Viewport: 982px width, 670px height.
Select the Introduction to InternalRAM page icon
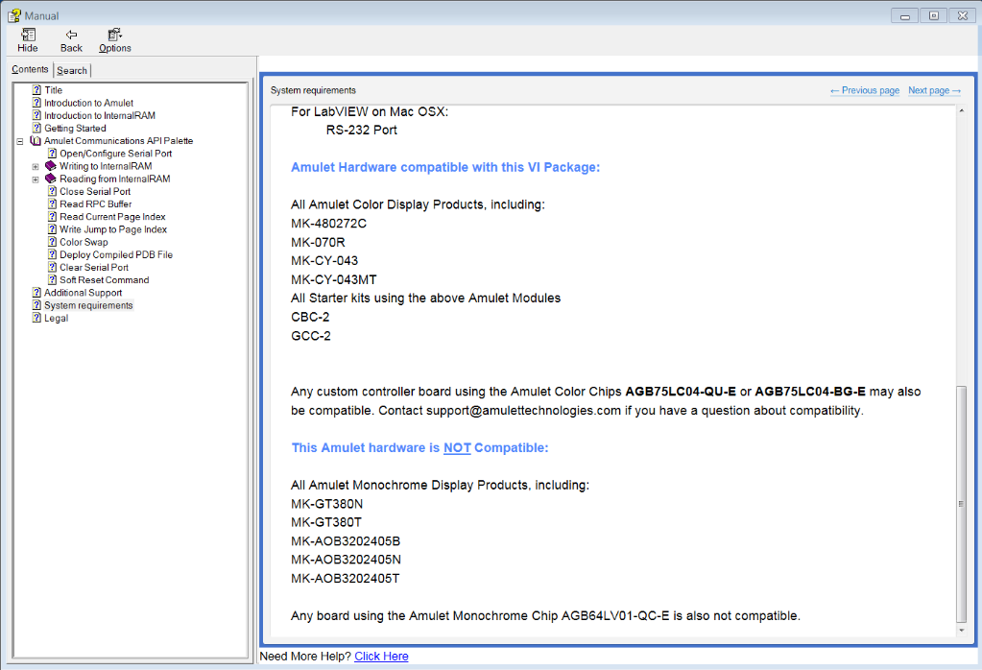[x=36, y=115]
